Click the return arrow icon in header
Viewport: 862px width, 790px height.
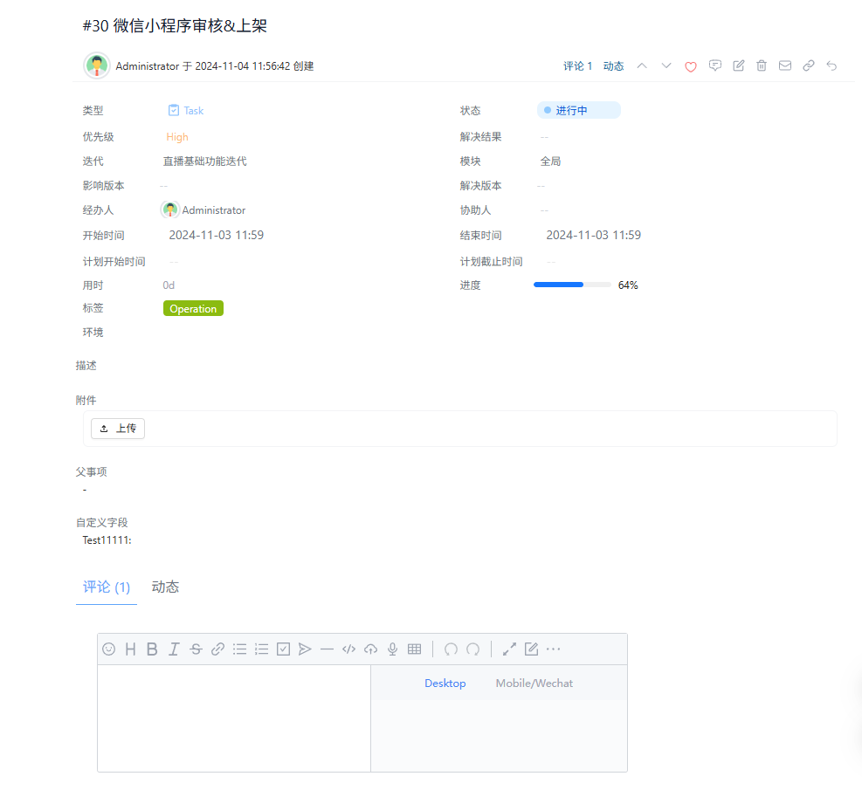831,66
